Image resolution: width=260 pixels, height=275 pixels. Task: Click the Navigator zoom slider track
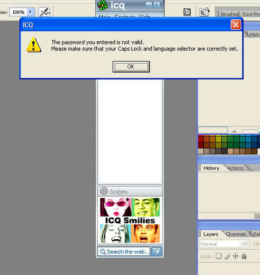(250, 131)
